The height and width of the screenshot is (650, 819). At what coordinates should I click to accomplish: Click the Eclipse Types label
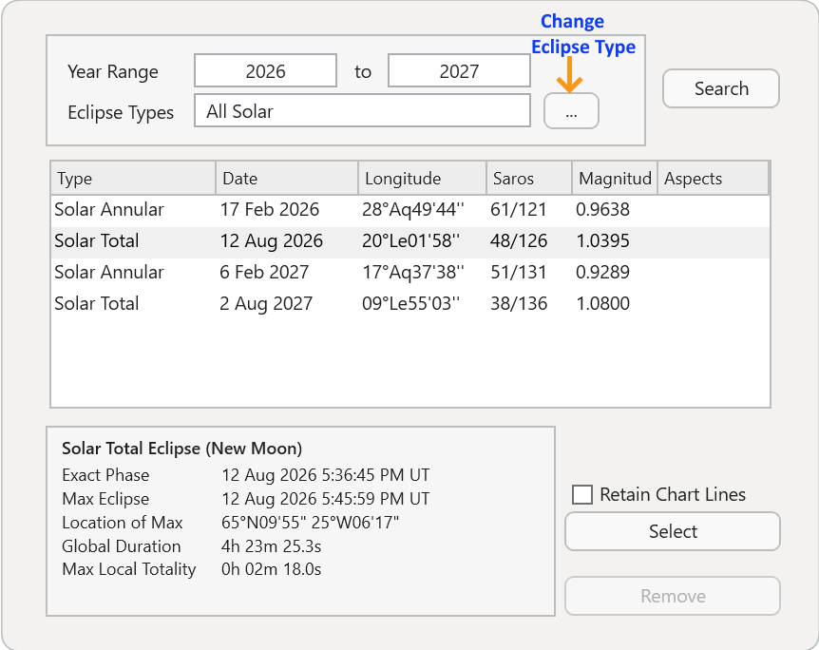pyautogui.click(x=121, y=112)
